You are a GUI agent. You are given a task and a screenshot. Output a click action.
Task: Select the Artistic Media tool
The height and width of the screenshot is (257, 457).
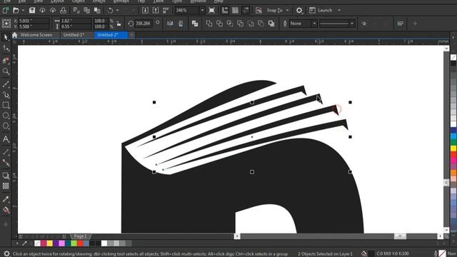(x=6, y=95)
